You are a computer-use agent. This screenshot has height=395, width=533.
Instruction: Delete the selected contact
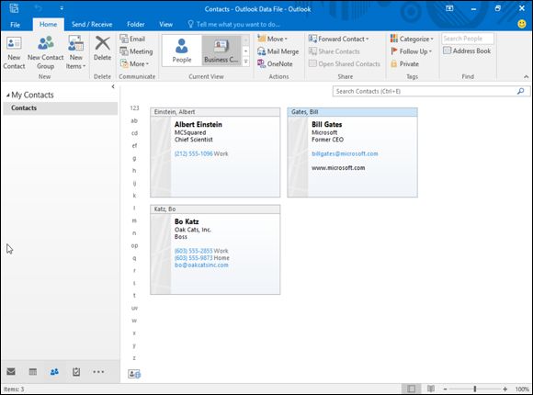pyautogui.click(x=102, y=49)
